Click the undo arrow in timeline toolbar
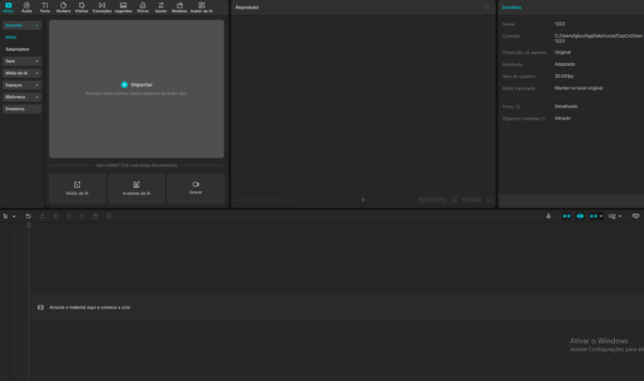Image resolution: width=644 pixels, height=381 pixels. [28, 216]
